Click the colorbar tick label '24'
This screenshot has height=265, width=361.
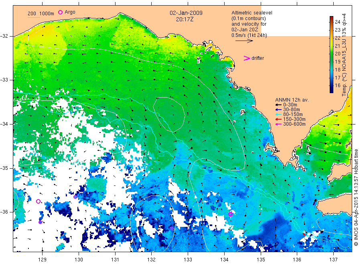[x=337, y=22]
